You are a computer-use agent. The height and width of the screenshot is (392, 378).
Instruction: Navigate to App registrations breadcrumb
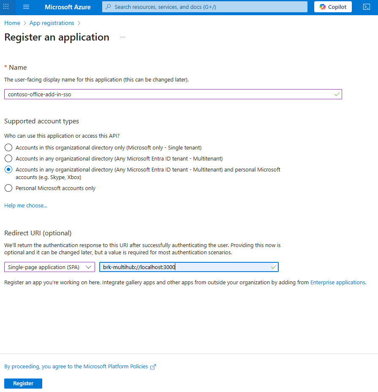tap(52, 23)
